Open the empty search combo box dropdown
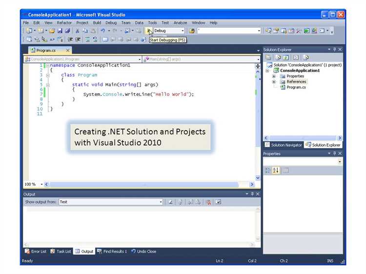Viewport: 366px width, 274px height. coord(259,31)
